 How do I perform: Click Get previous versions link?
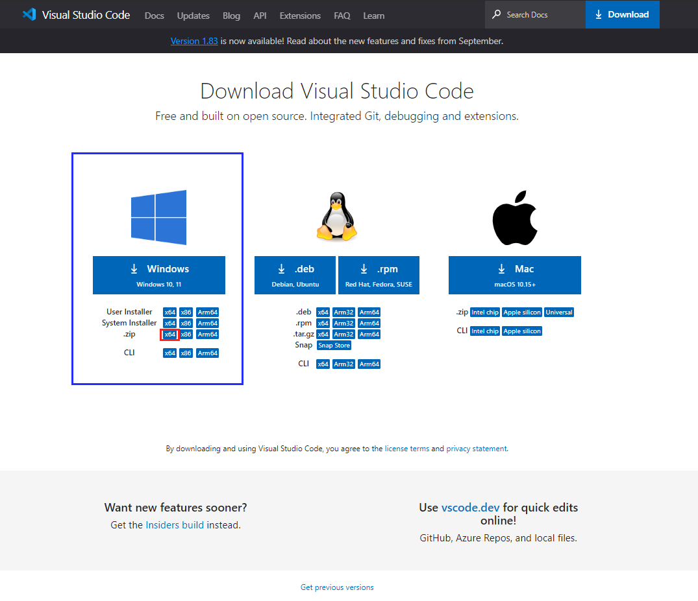pyautogui.click(x=337, y=587)
